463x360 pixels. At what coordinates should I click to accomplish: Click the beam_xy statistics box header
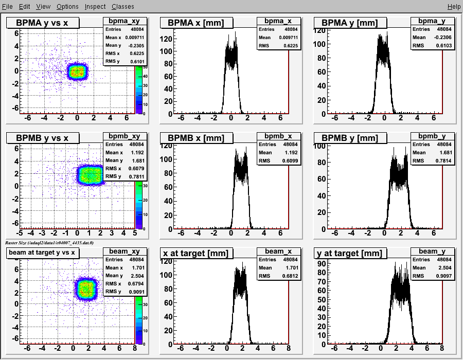(x=125, y=251)
